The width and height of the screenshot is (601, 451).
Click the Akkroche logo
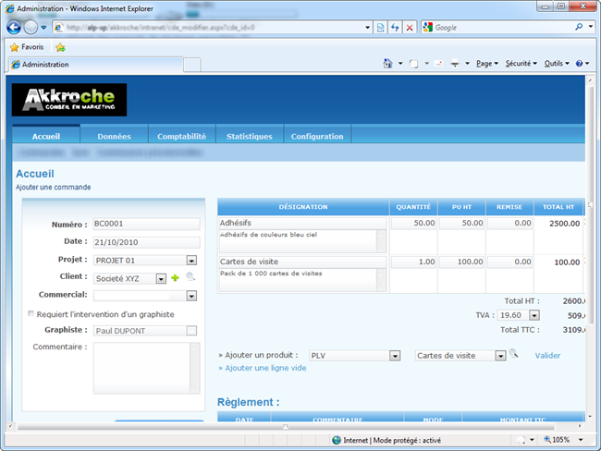click(69, 100)
